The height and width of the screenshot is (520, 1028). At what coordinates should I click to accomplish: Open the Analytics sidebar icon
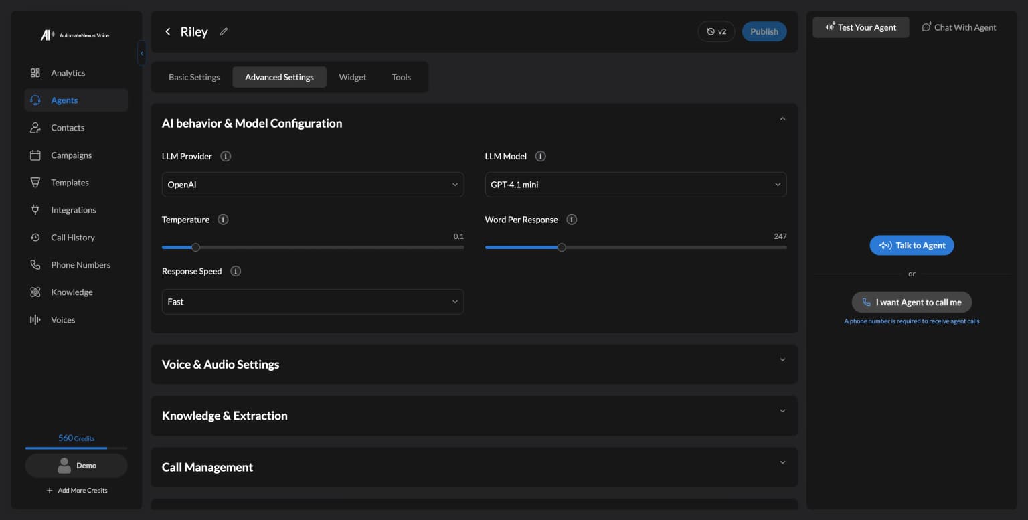[x=35, y=73]
